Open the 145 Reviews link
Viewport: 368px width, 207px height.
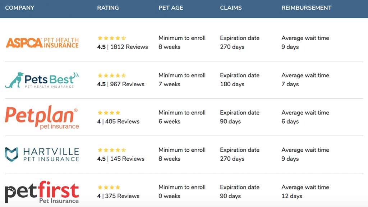127,159
